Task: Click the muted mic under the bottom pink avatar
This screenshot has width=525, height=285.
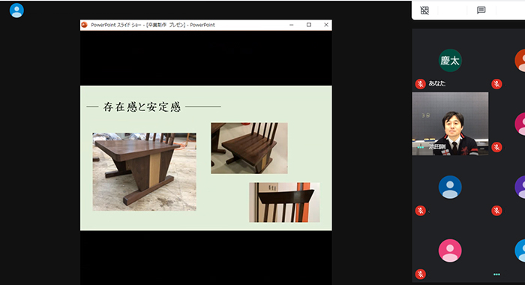Action: click(x=421, y=274)
